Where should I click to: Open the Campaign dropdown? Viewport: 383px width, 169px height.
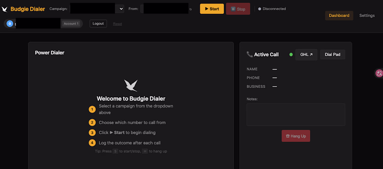coord(97,9)
